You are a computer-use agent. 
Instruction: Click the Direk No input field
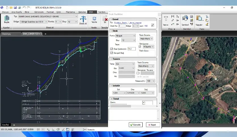tap(122, 26)
